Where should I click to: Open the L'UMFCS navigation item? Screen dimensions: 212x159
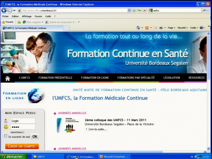[25, 78]
